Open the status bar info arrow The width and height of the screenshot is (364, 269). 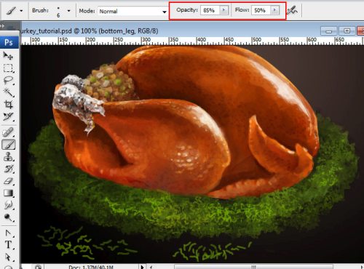tap(142, 267)
